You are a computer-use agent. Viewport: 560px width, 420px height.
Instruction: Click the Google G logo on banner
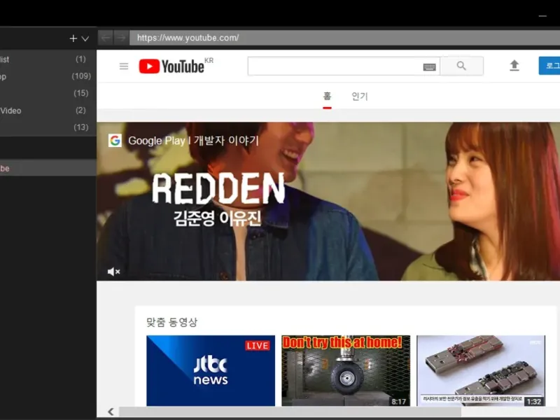tap(115, 141)
